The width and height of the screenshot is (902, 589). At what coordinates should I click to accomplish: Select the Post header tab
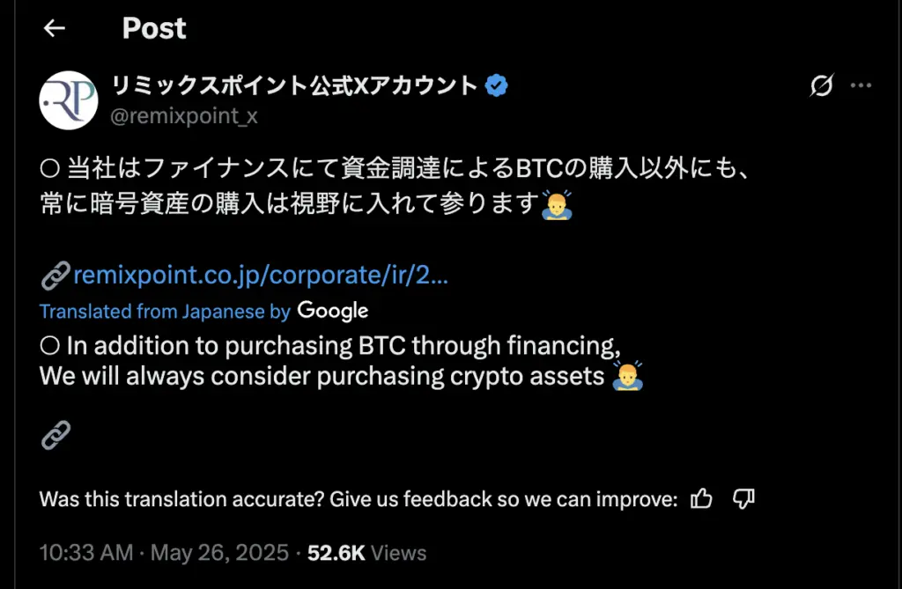tap(153, 28)
